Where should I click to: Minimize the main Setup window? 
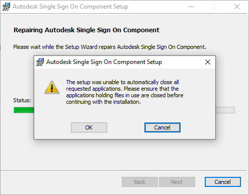point(191,7)
